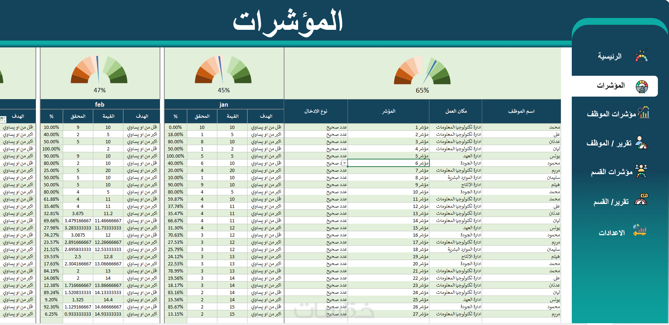
Task: Open the الاعدادات settings label
Action: pyautogui.click(x=612, y=233)
